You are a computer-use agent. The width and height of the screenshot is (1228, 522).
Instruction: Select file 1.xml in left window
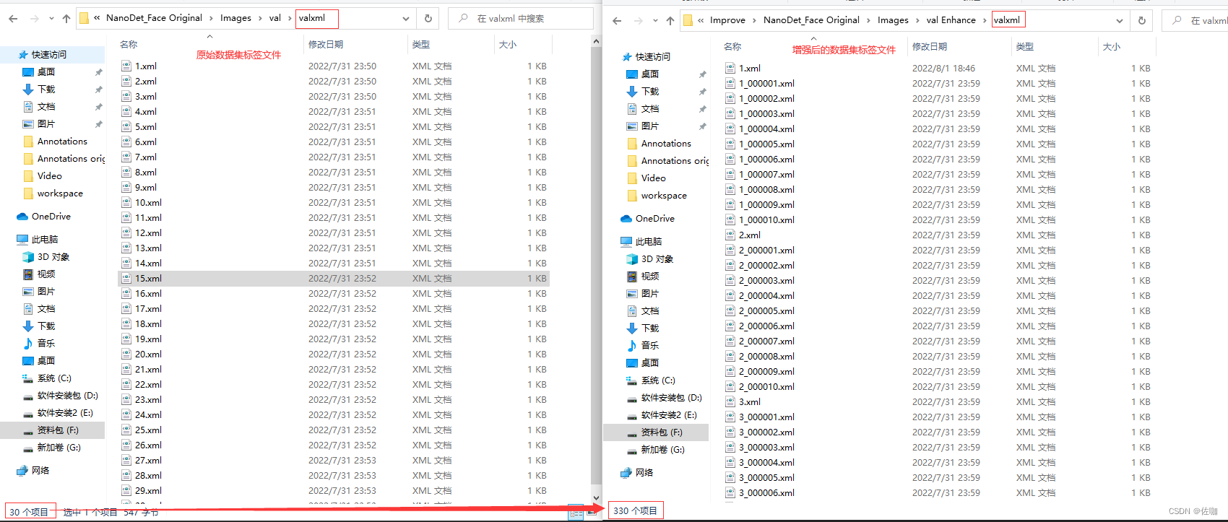click(x=146, y=66)
